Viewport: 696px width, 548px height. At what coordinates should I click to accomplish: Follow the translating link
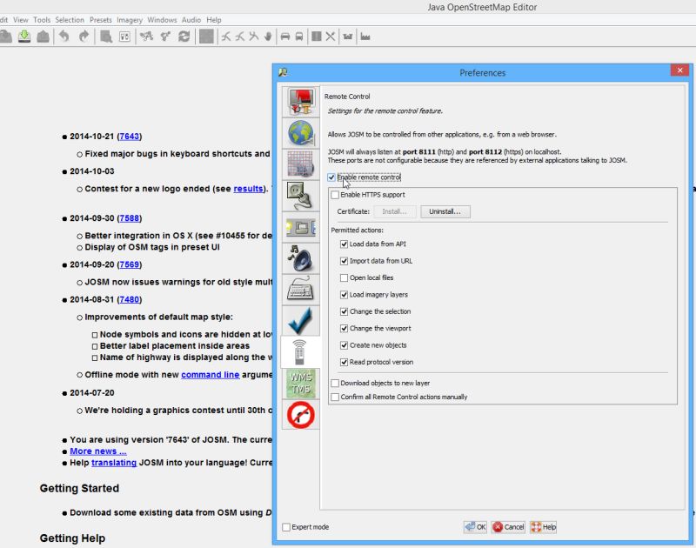click(x=114, y=463)
